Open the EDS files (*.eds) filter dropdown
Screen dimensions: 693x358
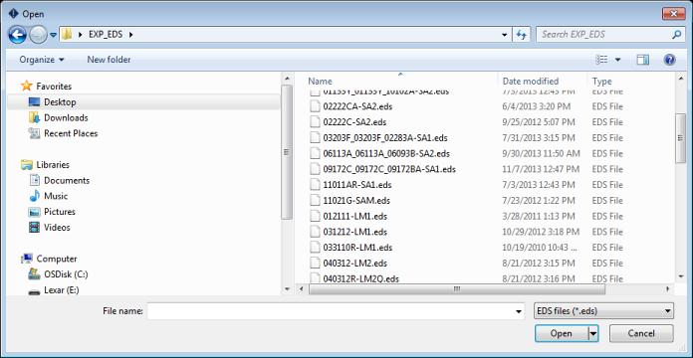click(603, 311)
